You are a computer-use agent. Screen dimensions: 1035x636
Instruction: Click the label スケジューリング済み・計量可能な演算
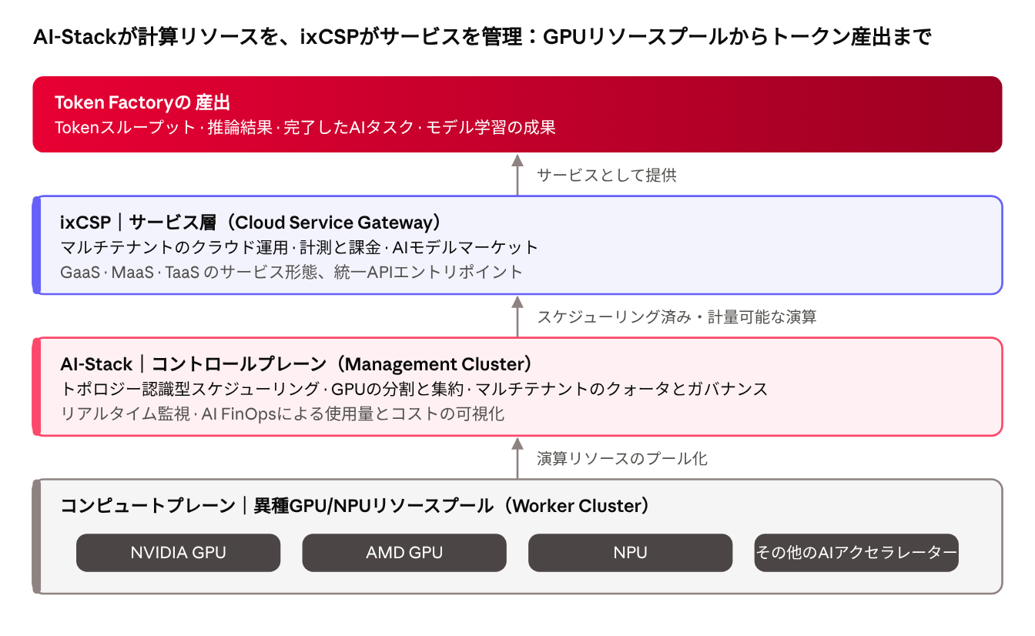[x=677, y=316]
